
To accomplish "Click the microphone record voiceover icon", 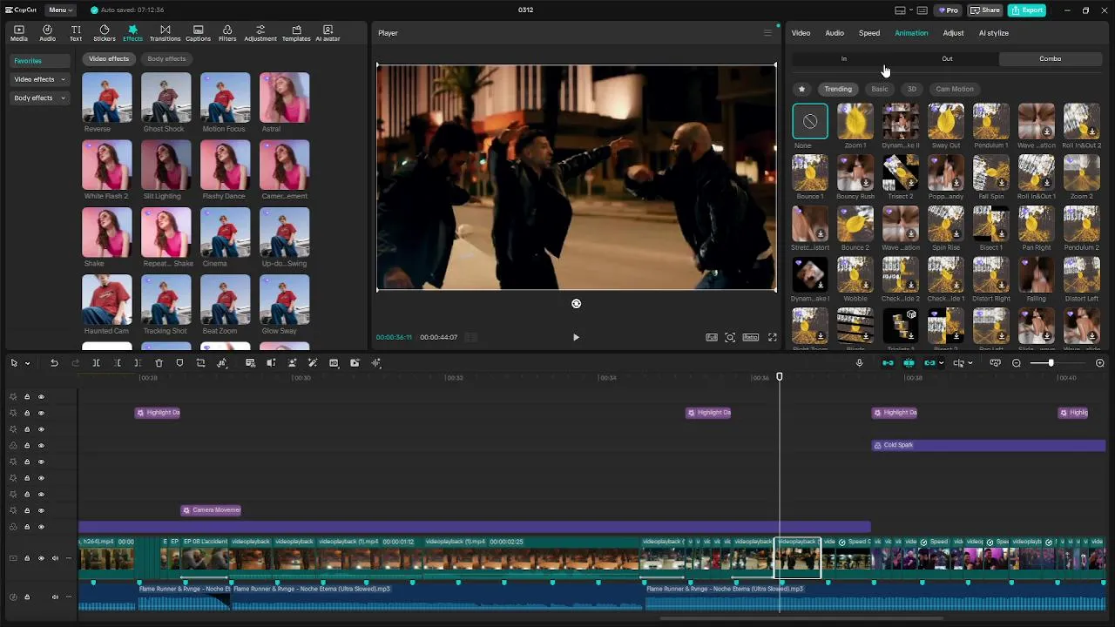I will 859,363.
